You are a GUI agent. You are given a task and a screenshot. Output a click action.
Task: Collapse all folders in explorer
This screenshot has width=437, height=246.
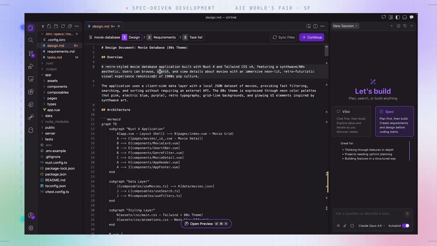70,26
